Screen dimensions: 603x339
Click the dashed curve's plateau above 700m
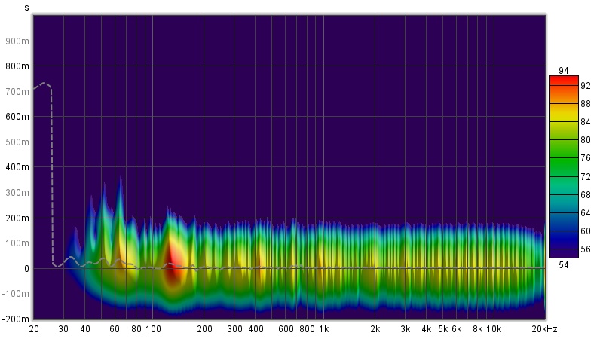pos(44,84)
